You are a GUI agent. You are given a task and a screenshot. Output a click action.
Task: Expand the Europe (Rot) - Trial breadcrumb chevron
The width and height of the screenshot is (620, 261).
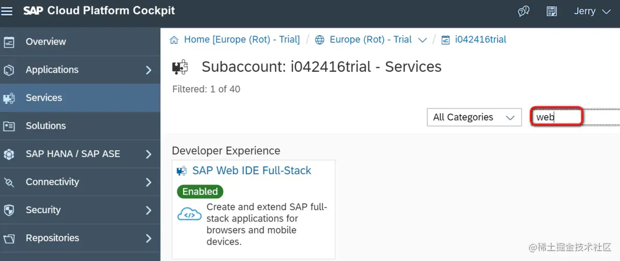tap(422, 40)
